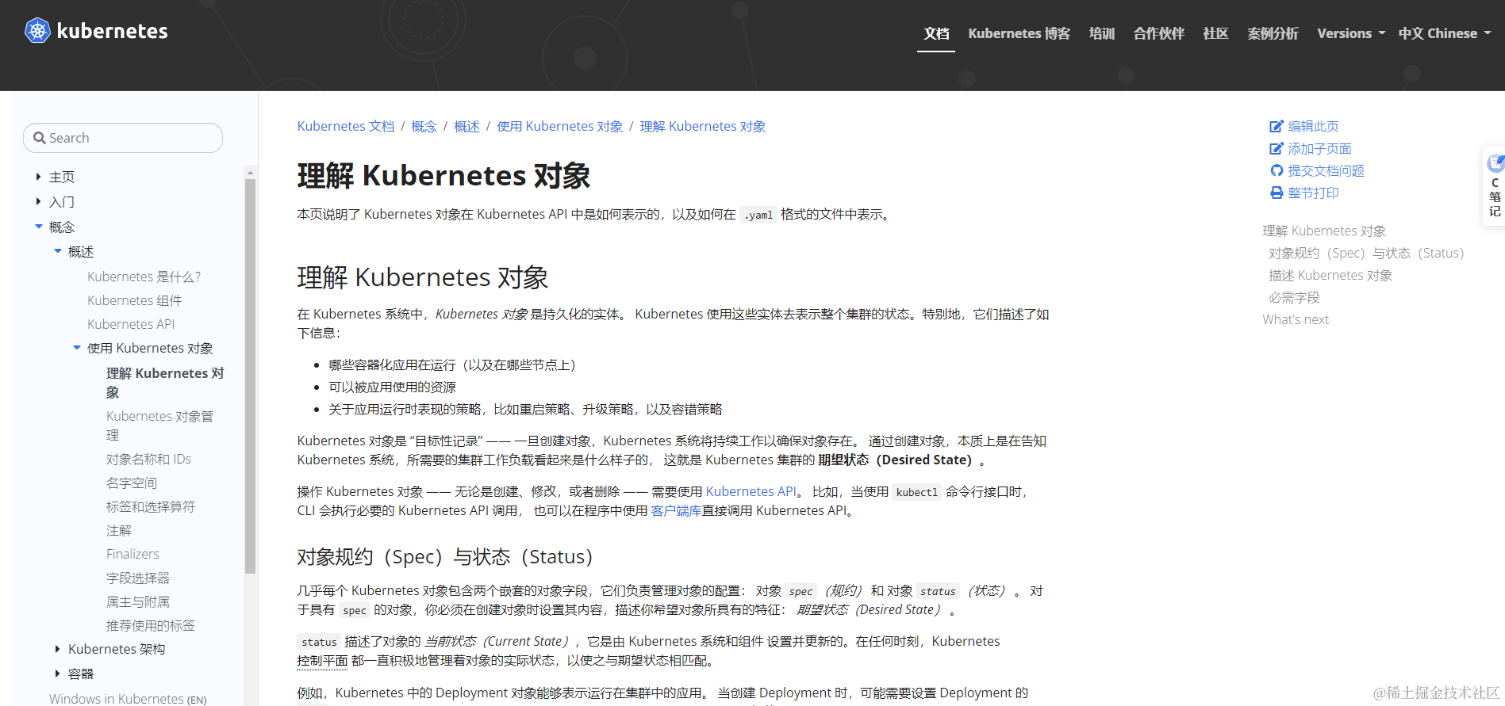This screenshot has width=1505, height=706.
Task: Open sidebar item 字段选择器
Action: [x=138, y=578]
